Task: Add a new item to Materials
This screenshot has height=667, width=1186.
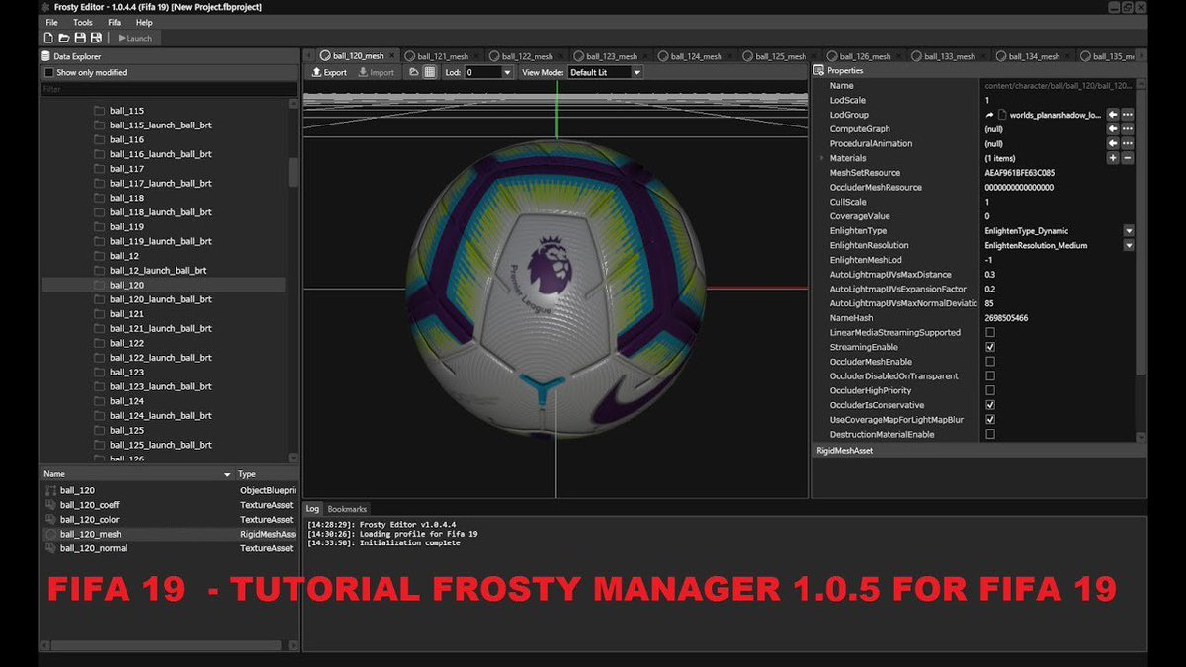Action: [1115, 157]
